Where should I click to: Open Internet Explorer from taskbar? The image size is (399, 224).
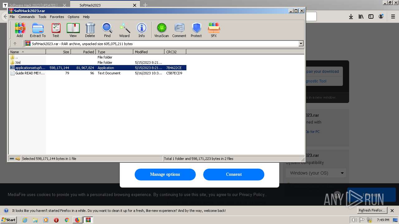(25, 220)
